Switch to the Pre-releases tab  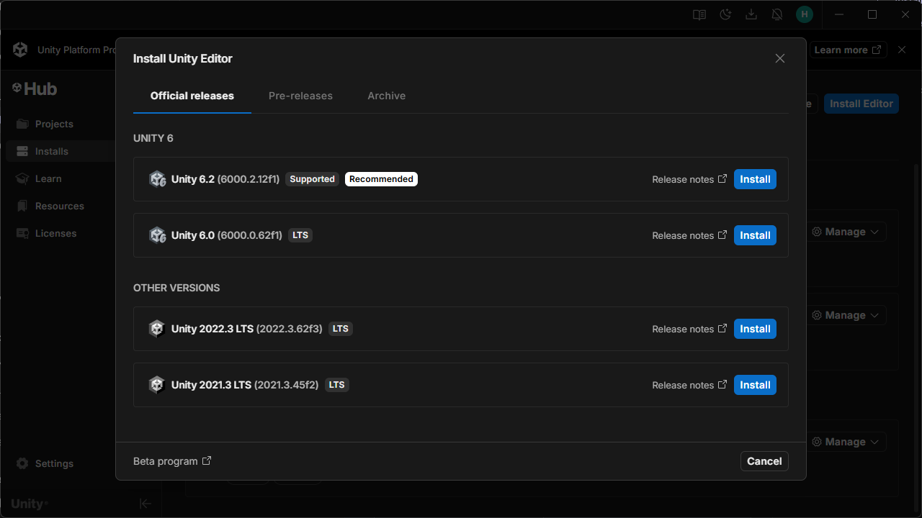pos(300,96)
